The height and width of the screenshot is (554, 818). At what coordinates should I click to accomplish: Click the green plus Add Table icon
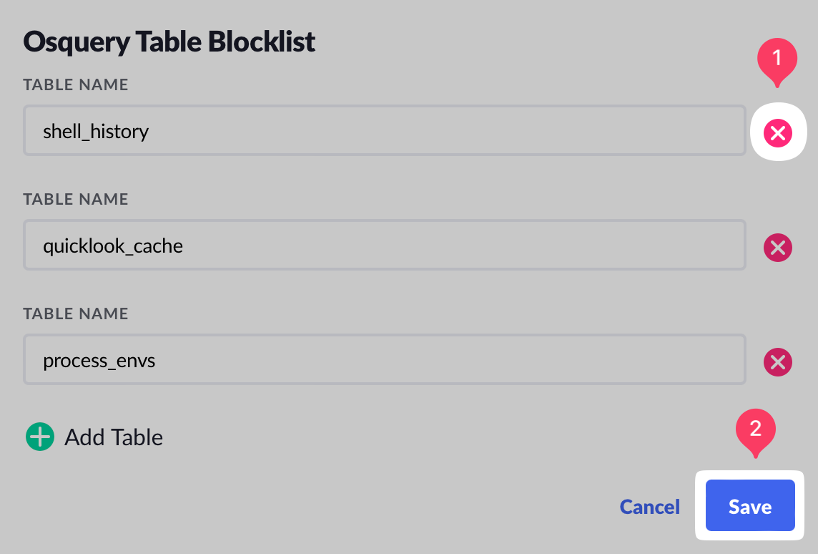click(x=40, y=437)
